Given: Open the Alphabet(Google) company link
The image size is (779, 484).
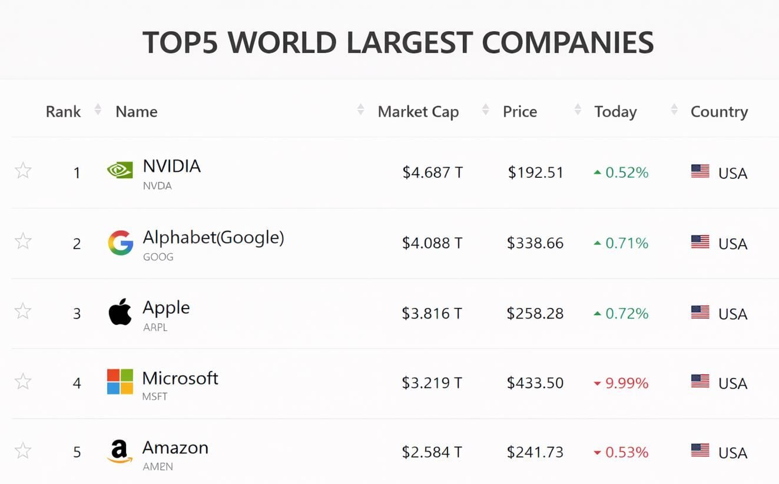Looking at the screenshot, I should 213,237.
